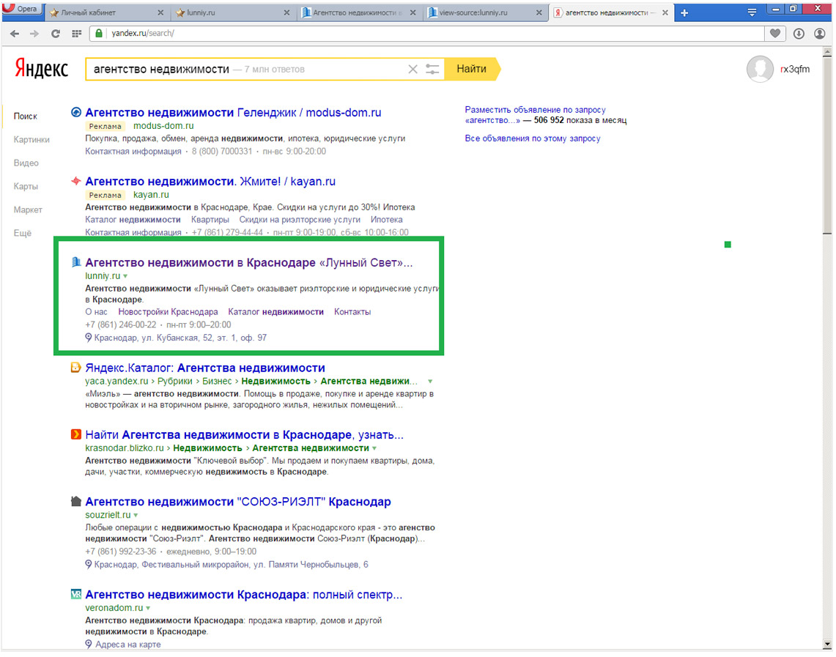The height and width of the screenshot is (657, 836).
Task: Click the blizko.ru result favicon
Action: tap(76, 434)
